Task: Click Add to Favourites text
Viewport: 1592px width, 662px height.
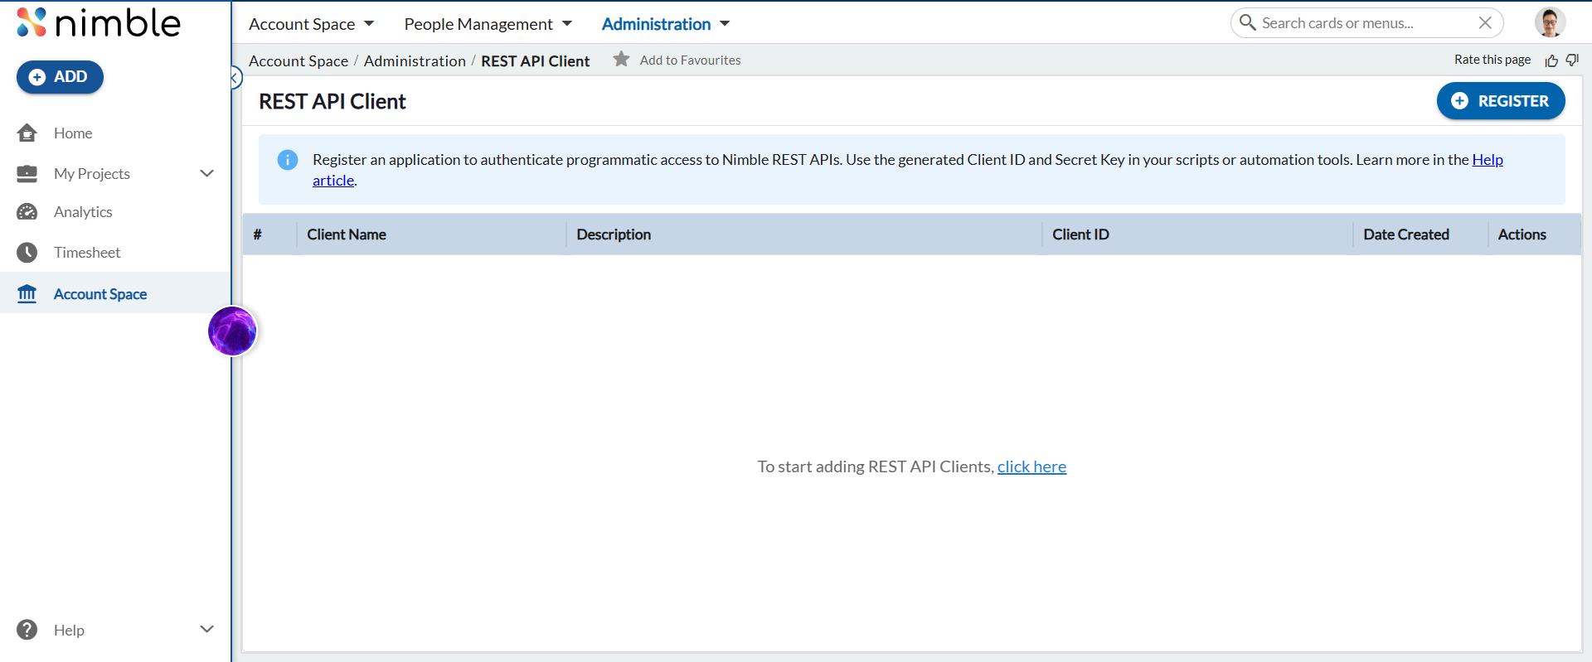Action: point(691,60)
